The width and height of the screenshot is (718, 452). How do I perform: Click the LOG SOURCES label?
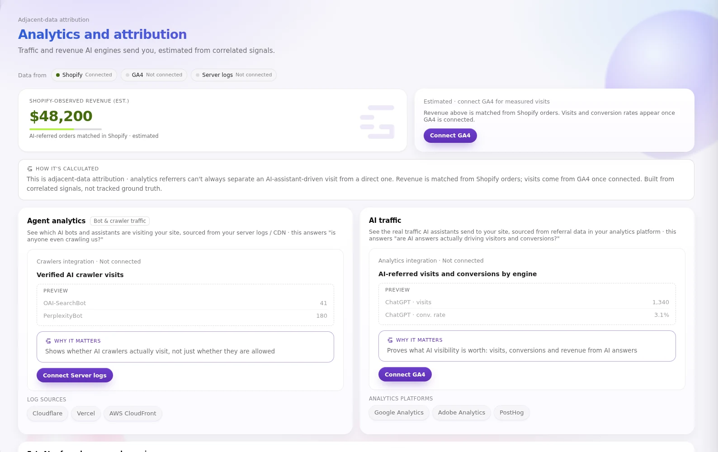(x=47, y=400)
